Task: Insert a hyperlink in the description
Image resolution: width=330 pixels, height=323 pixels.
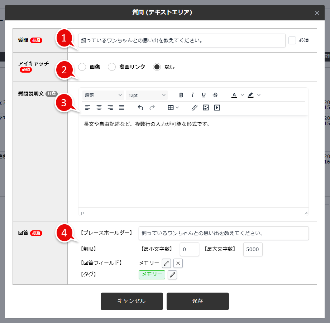Action: tap(194, 107)
